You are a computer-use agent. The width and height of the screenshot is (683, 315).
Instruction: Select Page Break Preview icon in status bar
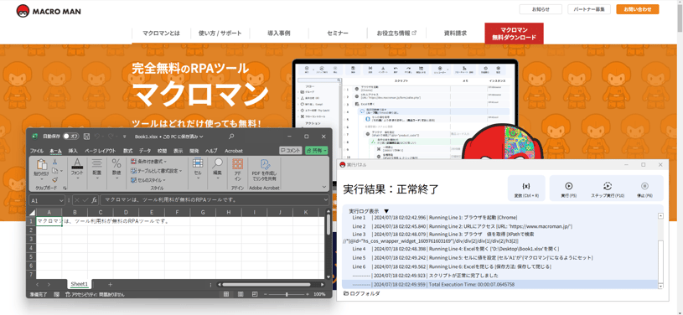pyautogui.click(x=256, y=295)
